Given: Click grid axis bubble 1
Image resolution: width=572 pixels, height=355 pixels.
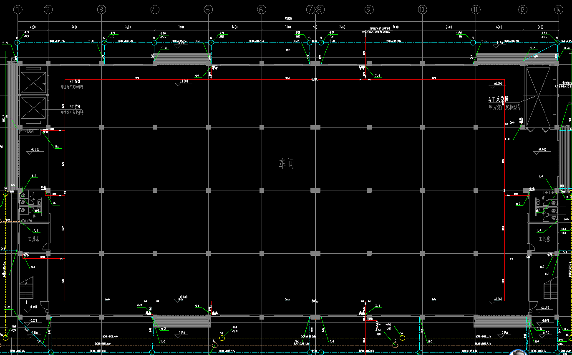Looking at the screenshot, I should pos(17,10).
